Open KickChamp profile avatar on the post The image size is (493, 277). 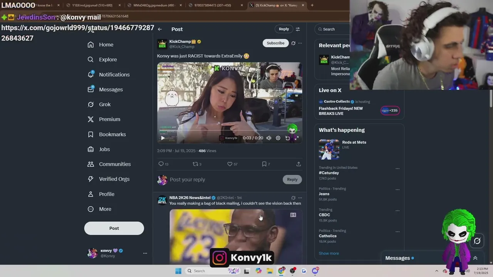pos(162,44)
